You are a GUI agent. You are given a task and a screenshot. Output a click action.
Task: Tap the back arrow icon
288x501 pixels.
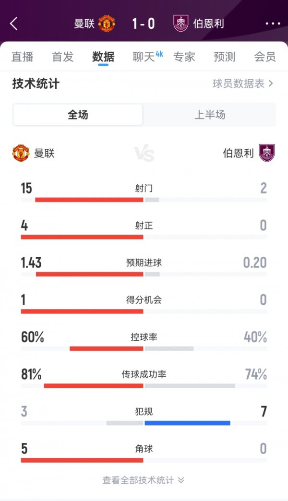pyautogui.click(x=13, y=24)
